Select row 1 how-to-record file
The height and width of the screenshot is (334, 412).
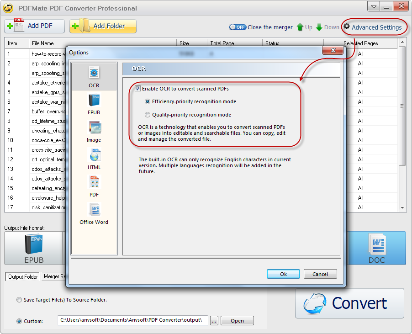pyautogui.click(x=48, y=54)
